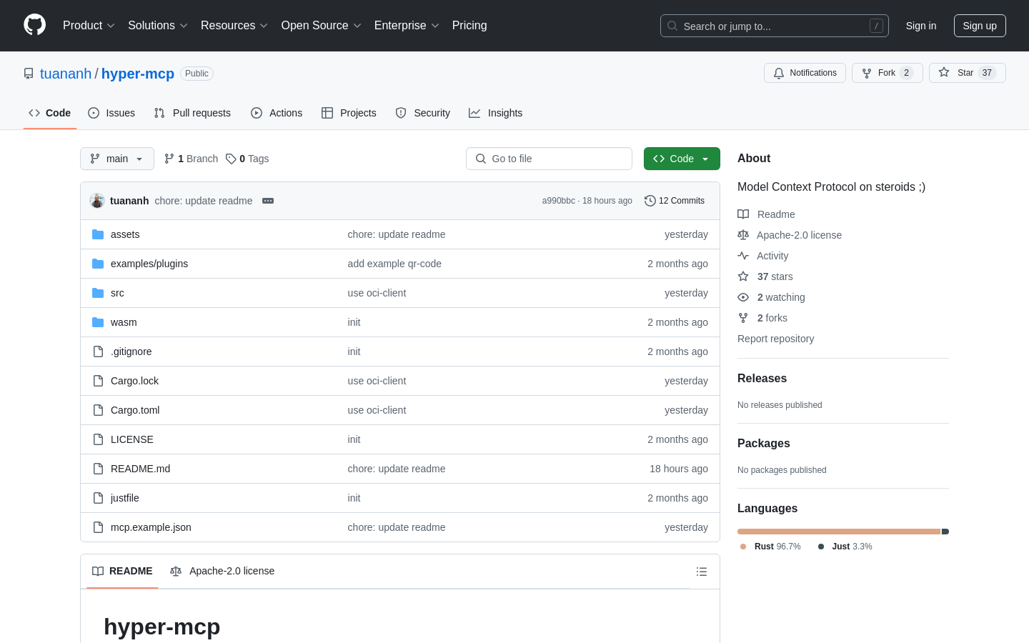Open the Resources dropdown
Image resolution: width=1029 pixels, height=643 pixels.
pyautogui.click(x=234, y=26)
